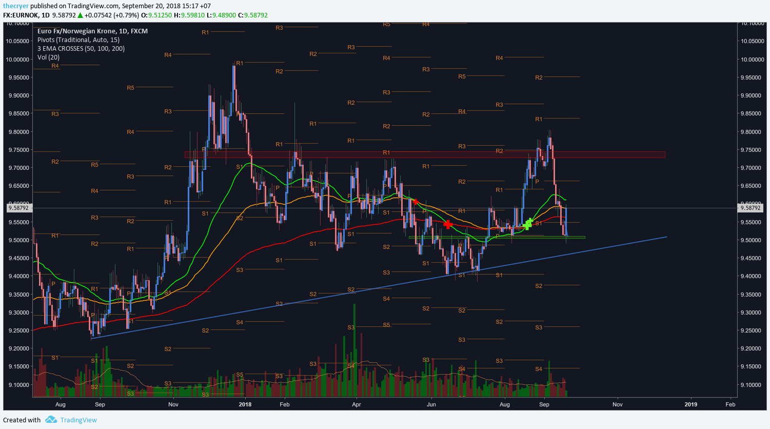Image resolution: width=770 pixels, height=429 pixels.
Task: Click the red resistance zone rectangle
Action: click(425, 154)
